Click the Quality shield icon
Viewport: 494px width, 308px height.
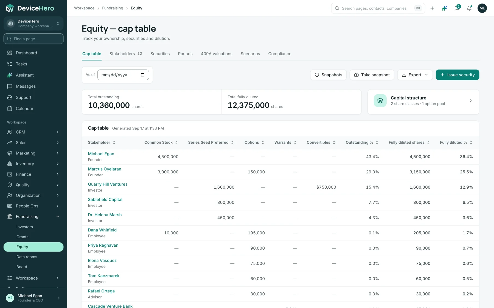tap(10, 185)
